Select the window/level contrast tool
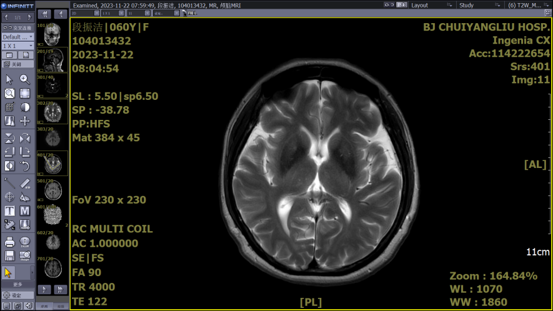This screenshot has width=553, height=311. tap(25, 107)
